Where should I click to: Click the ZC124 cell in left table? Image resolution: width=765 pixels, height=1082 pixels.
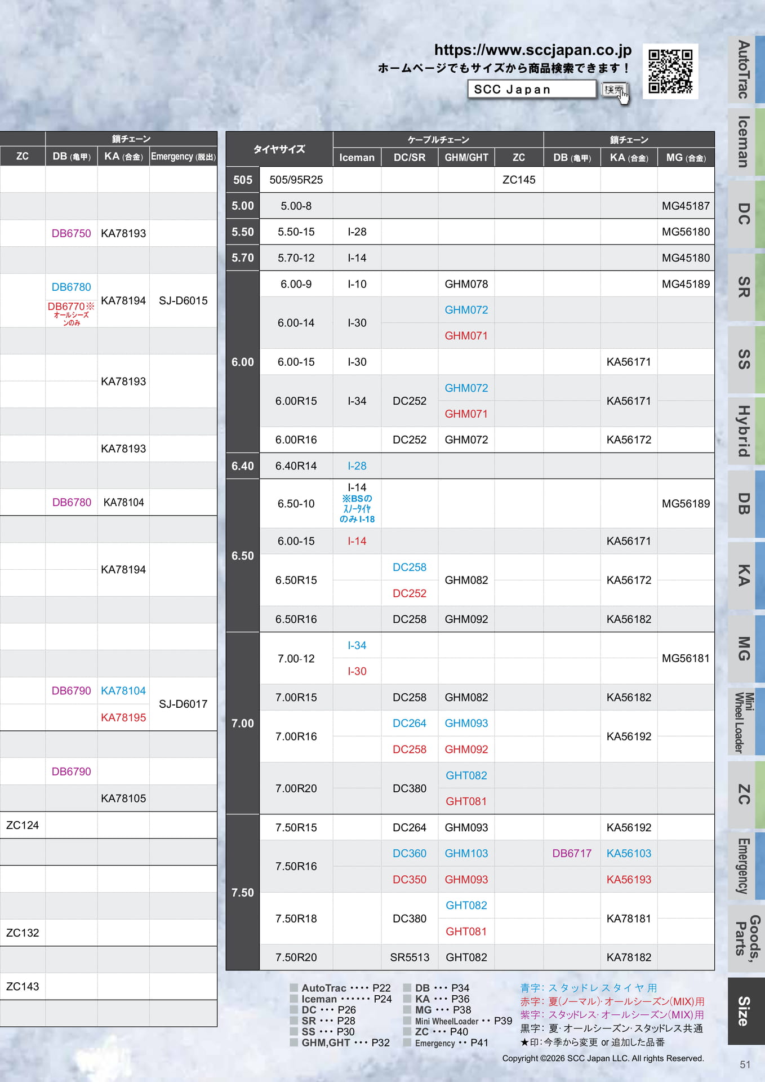(23, 825)
